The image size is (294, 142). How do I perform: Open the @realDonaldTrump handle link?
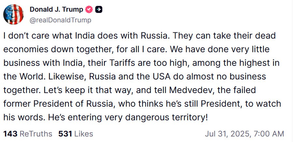tap(60, 20)
